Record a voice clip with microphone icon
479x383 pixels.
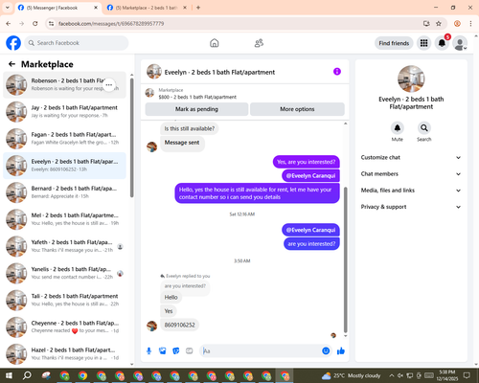click(148, 351)
